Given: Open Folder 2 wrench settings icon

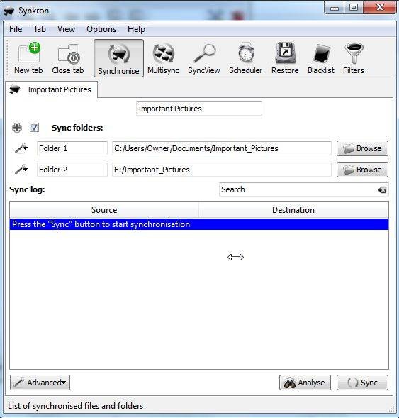Looking at the screenshot, I should click(21, 170).
